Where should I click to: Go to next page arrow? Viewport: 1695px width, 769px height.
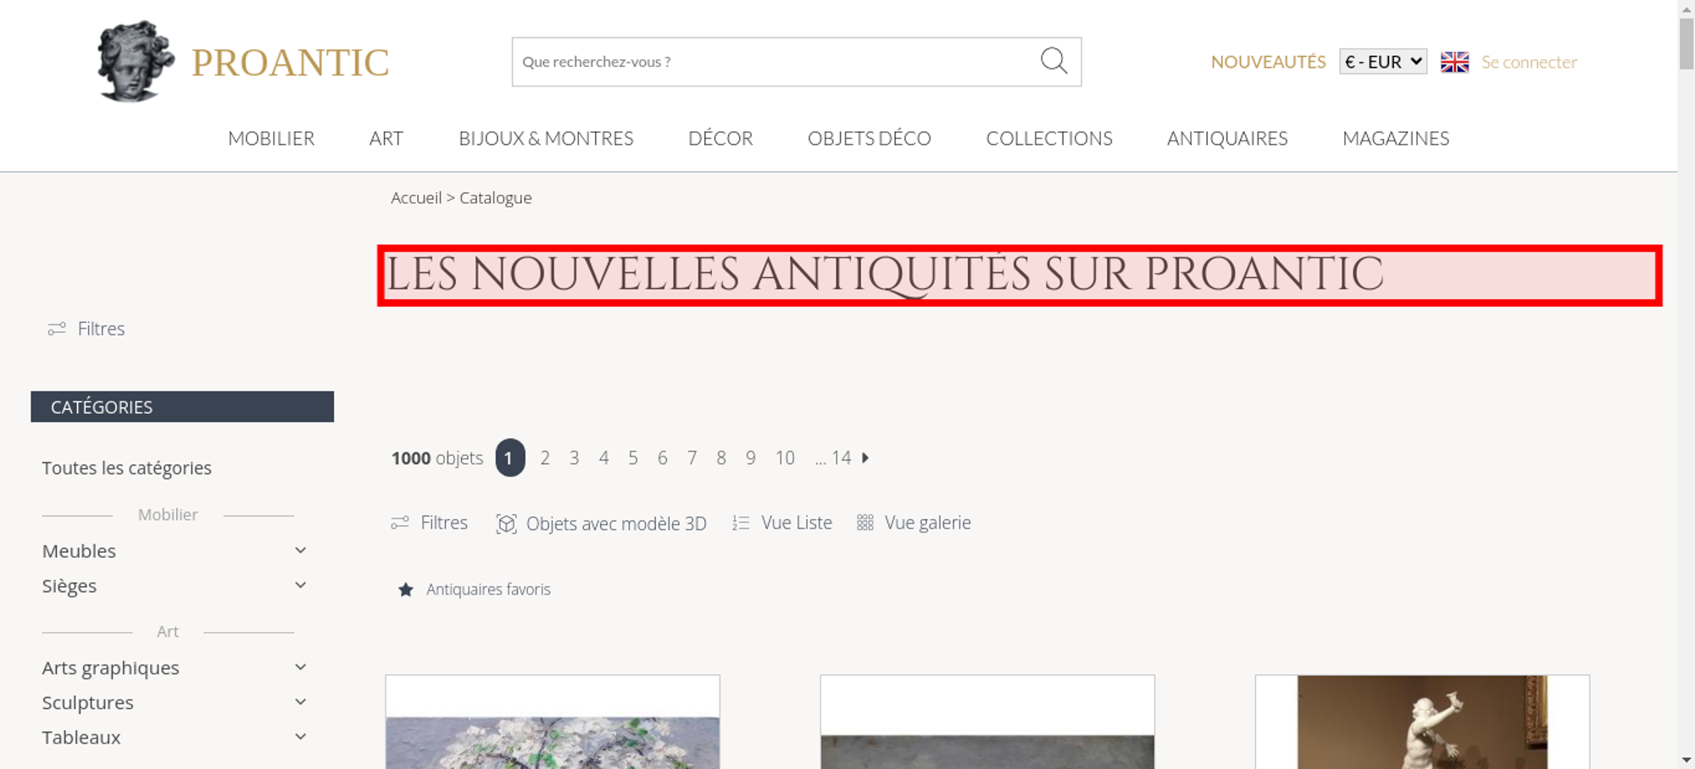[x=865, y=457]
